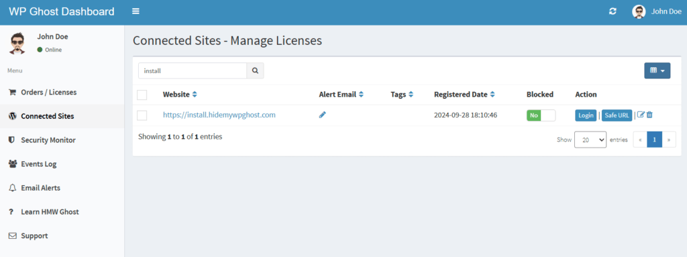This screenshot has width=687, height=257.
Task: Click the Action column header
Action: pyautogui.click(x=586, y=95)
